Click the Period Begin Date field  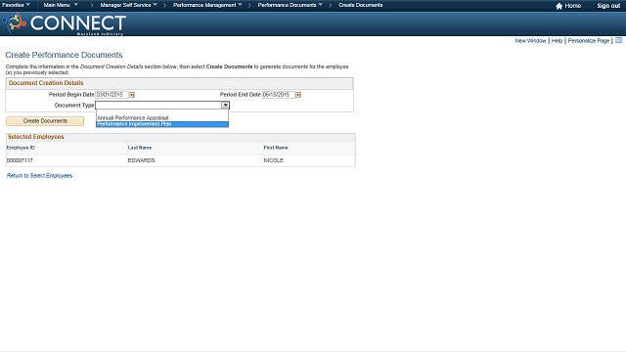(x=112, y=95)
